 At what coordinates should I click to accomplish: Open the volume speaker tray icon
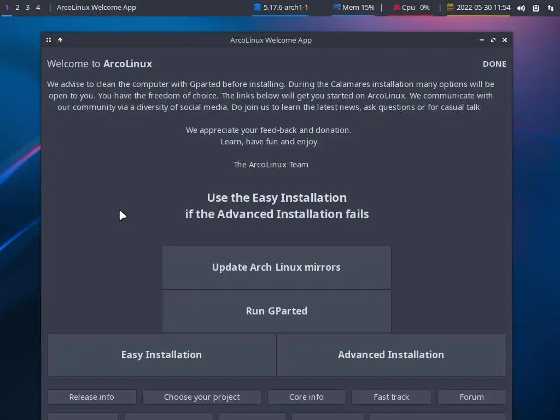click(521, 8)
